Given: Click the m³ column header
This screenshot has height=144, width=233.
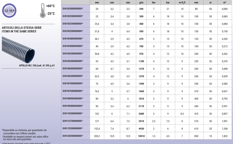Looking at the screenshot, I should (x=225, y=2).
